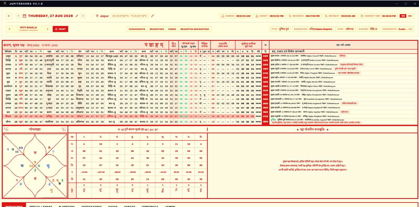The height and width of the screenshot is (207, 419).
Task: Open the Muhurthas view
Action: tap(157, 29)
